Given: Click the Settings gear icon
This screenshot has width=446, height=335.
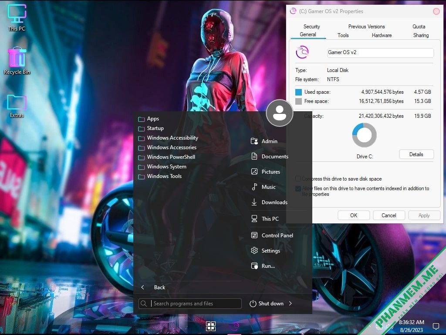Looking at the screenshot, I should (x=254, y=251).
